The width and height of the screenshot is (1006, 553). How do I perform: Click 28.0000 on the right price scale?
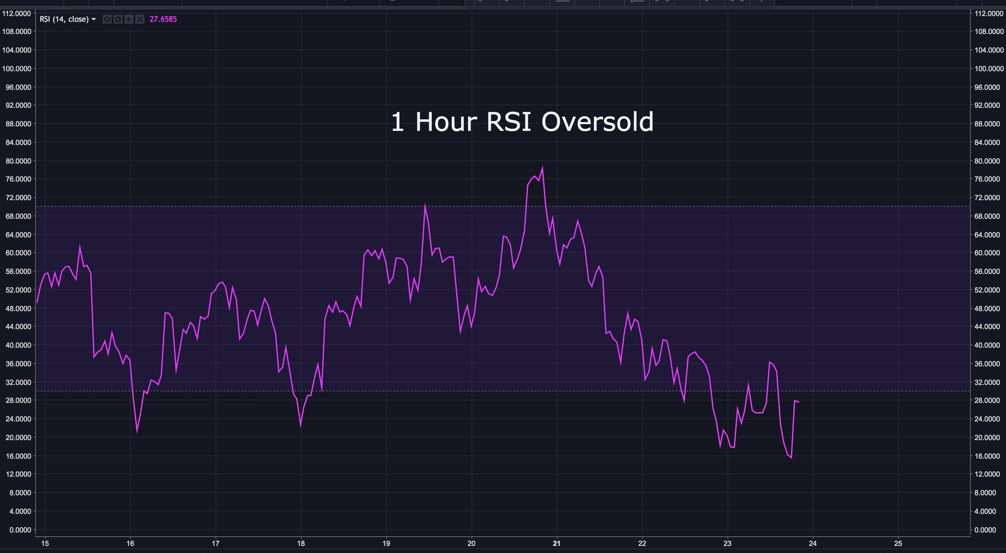pyautogui.click(x=987, y=400)
